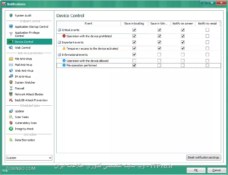Image resolution: width=228 pixels, height=175 pixels.
Task: Maximize the Notifications window
Action: pos(212,3)
